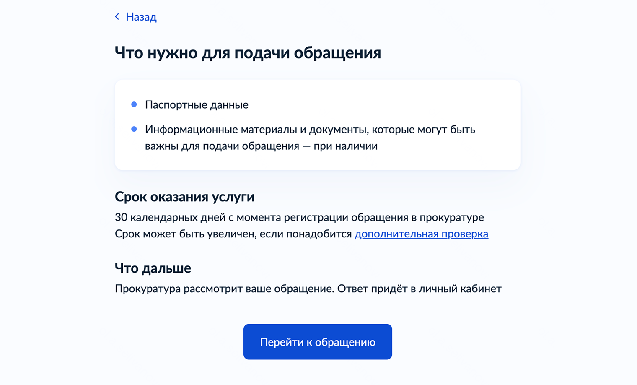Go back via the "Назад" link
The image size is (637, 385).
[x=141, y=17]
